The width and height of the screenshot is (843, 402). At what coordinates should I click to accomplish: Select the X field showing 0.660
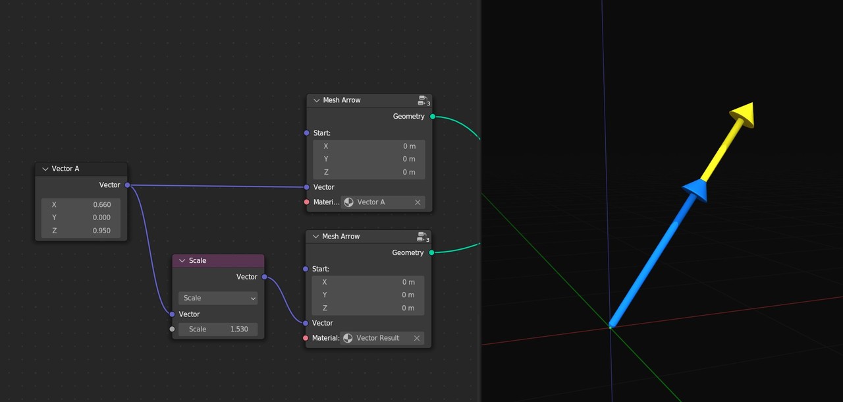click(x=81, y=204)
